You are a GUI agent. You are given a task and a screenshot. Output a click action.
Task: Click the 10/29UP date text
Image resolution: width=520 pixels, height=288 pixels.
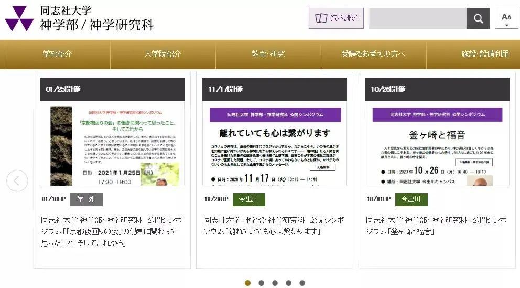click(x=216, y=199)
